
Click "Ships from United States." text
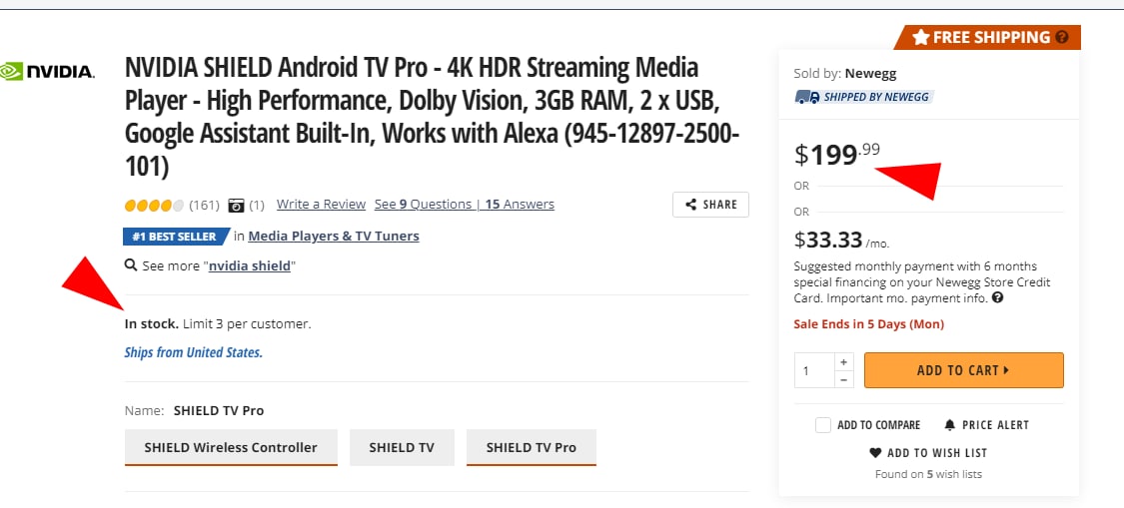[x=194, y=352]
